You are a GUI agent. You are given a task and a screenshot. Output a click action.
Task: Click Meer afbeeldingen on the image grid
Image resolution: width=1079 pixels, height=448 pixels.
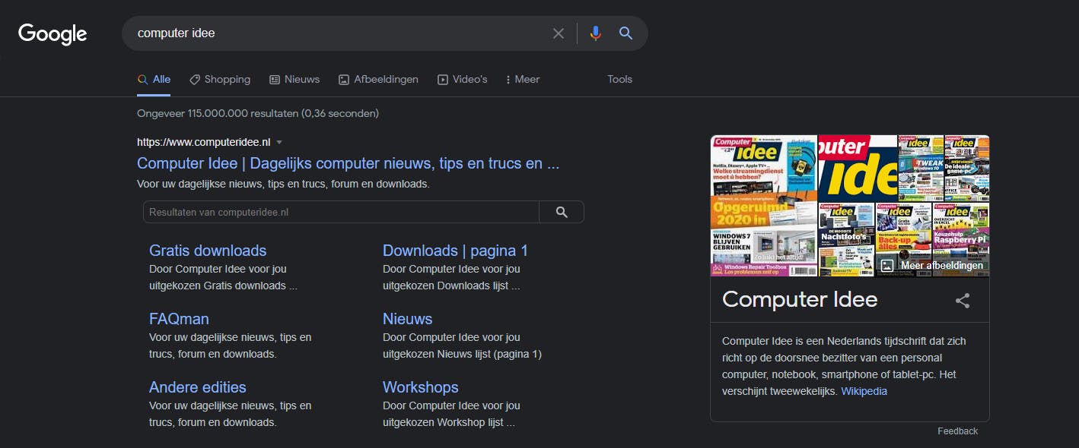(x=933, y=265)
